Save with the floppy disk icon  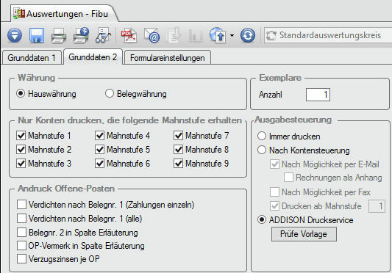[37, 35]
